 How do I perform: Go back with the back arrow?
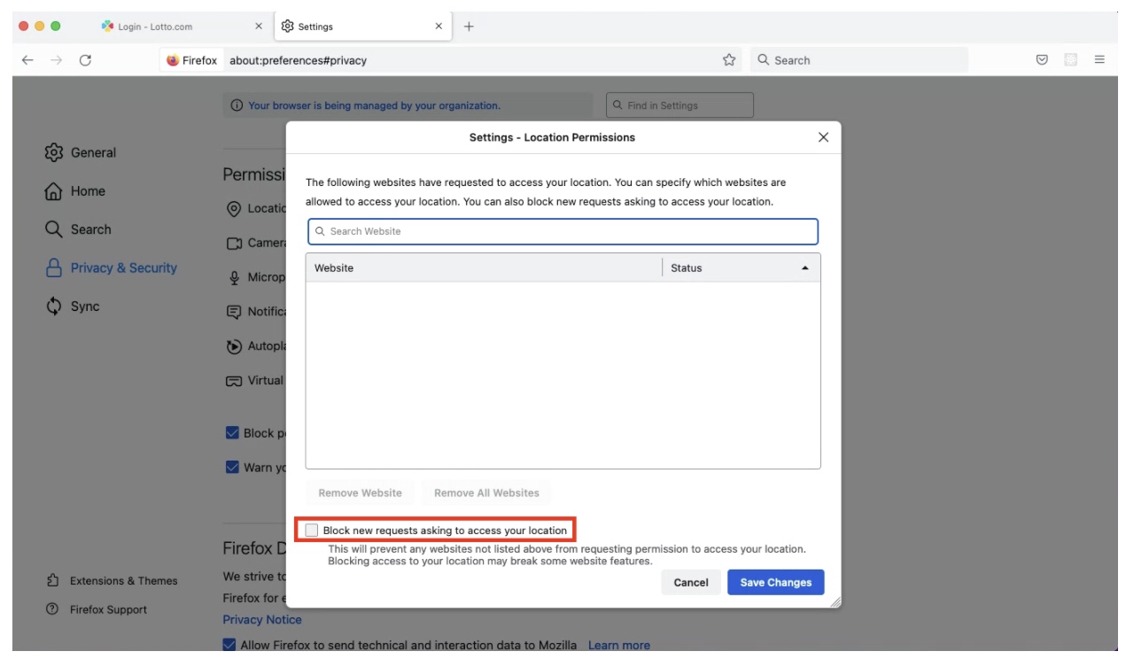point(28,60)
